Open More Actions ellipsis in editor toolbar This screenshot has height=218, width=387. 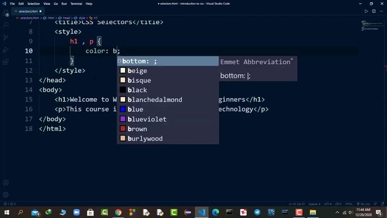coord(382,12)
